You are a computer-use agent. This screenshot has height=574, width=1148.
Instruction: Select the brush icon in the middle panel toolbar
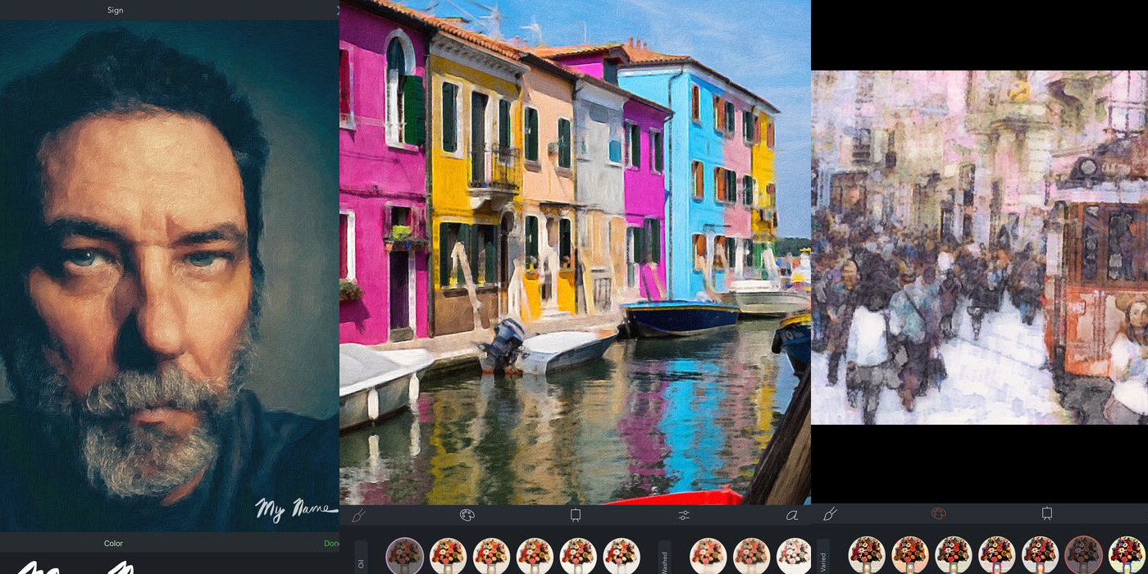click(358, 515)
